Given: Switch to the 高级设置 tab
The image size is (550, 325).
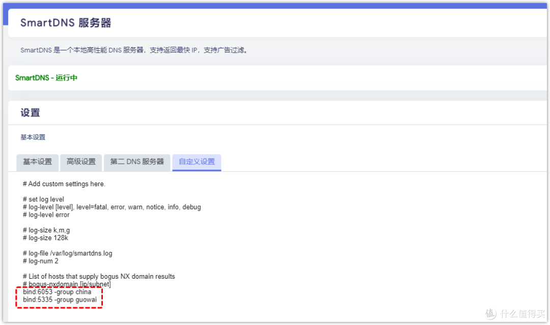Looking at the screenshot, I should click(x=80, y=162).
